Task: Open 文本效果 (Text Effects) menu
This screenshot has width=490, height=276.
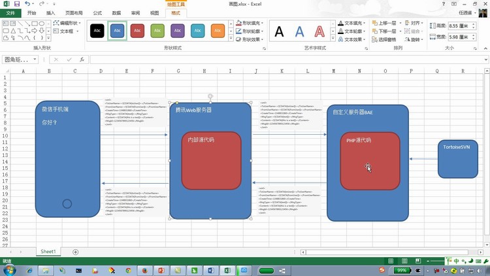Action: [351, 39]
